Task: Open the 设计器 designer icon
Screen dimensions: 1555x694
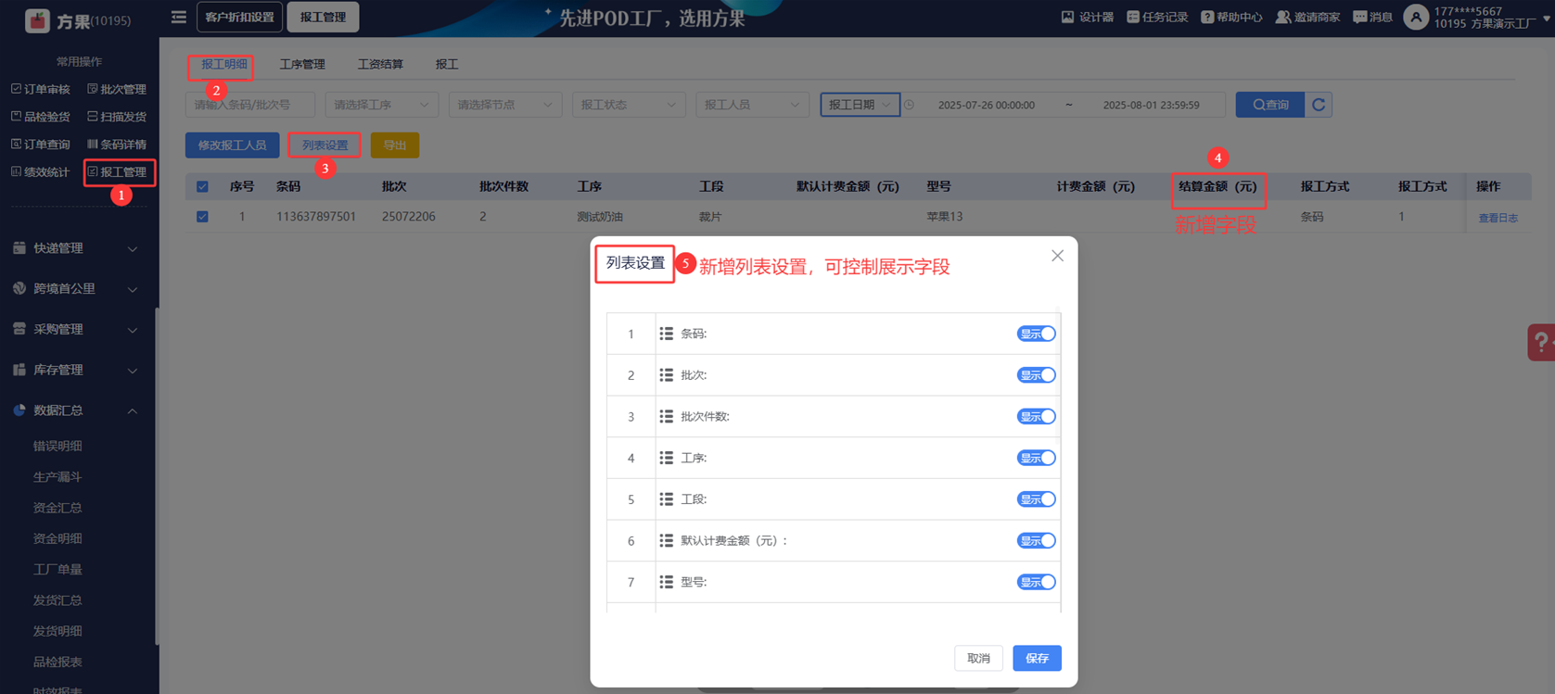Action: coord(1087,17)
